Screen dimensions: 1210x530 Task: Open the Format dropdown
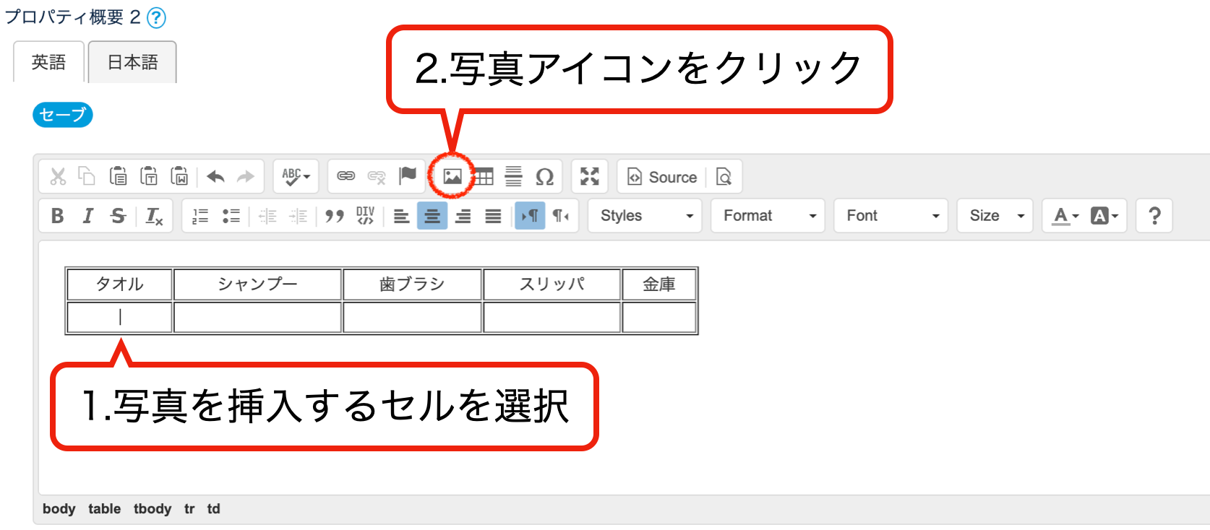pos(768,216)
